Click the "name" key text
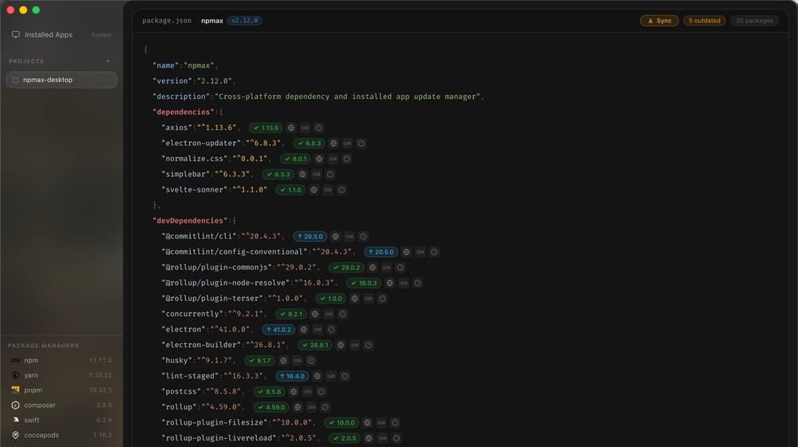 [166, 65]
